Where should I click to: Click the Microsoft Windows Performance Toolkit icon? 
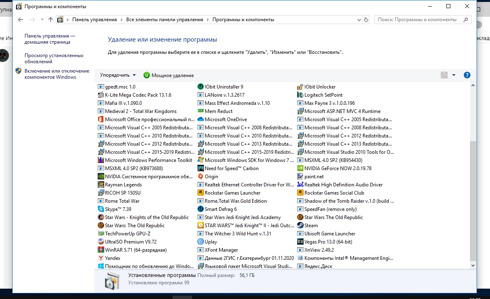(101, 160)
